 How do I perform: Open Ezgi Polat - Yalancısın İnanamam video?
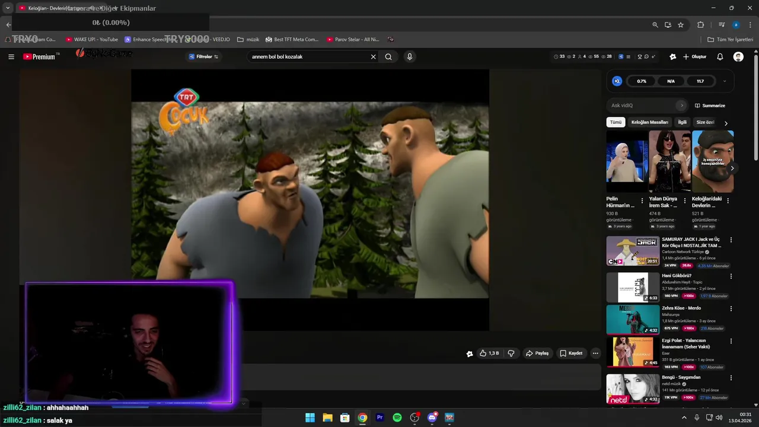point(633,352)
